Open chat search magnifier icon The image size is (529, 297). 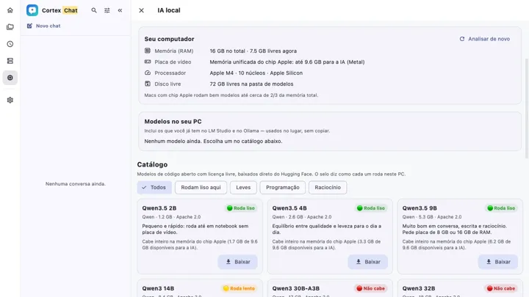tap(94, 10)
